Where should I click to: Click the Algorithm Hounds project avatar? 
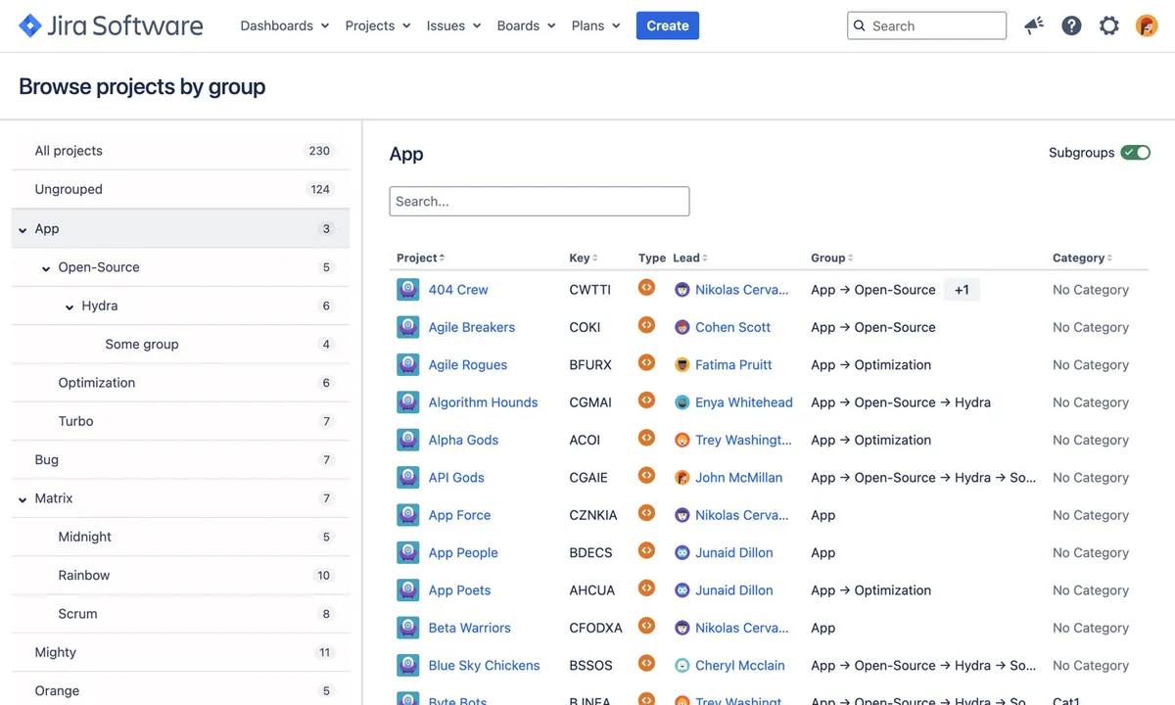point(408,402)
